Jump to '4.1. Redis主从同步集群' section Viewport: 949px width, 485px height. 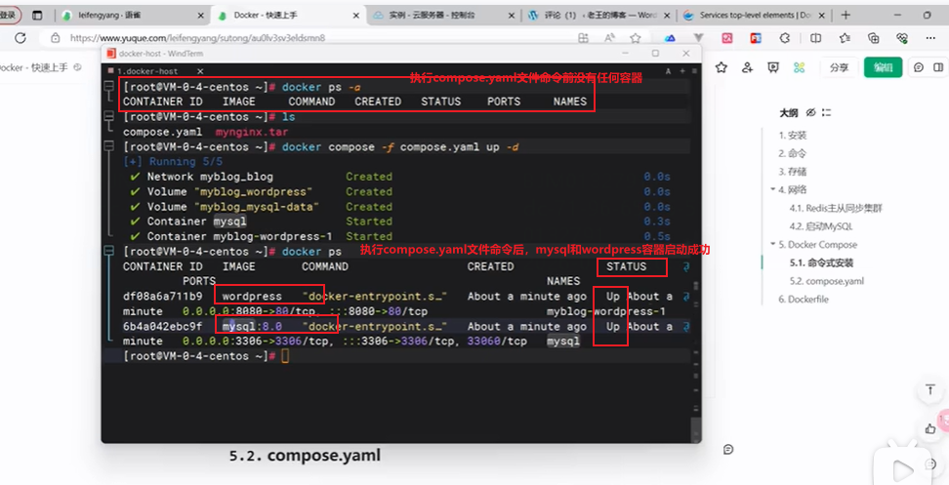(x=836, y=208)
